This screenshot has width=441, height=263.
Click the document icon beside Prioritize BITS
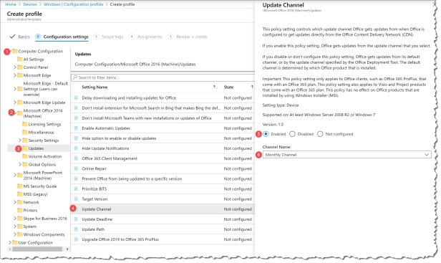pos(76,189)
